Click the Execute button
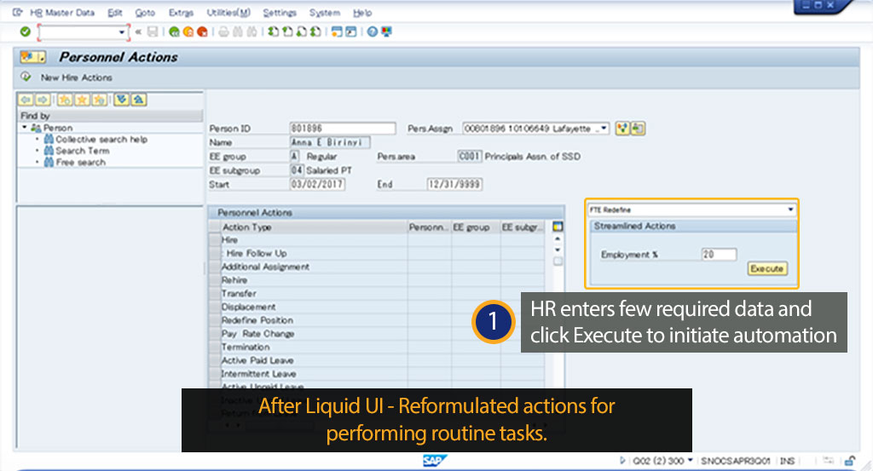 coord(766,268)
